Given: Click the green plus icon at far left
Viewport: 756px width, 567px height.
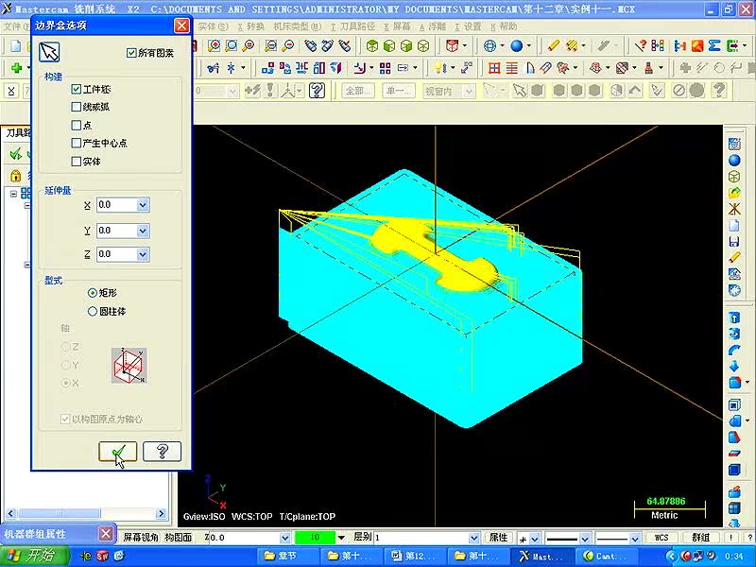Looking at the screenshot, I should (x=17, y=68).
